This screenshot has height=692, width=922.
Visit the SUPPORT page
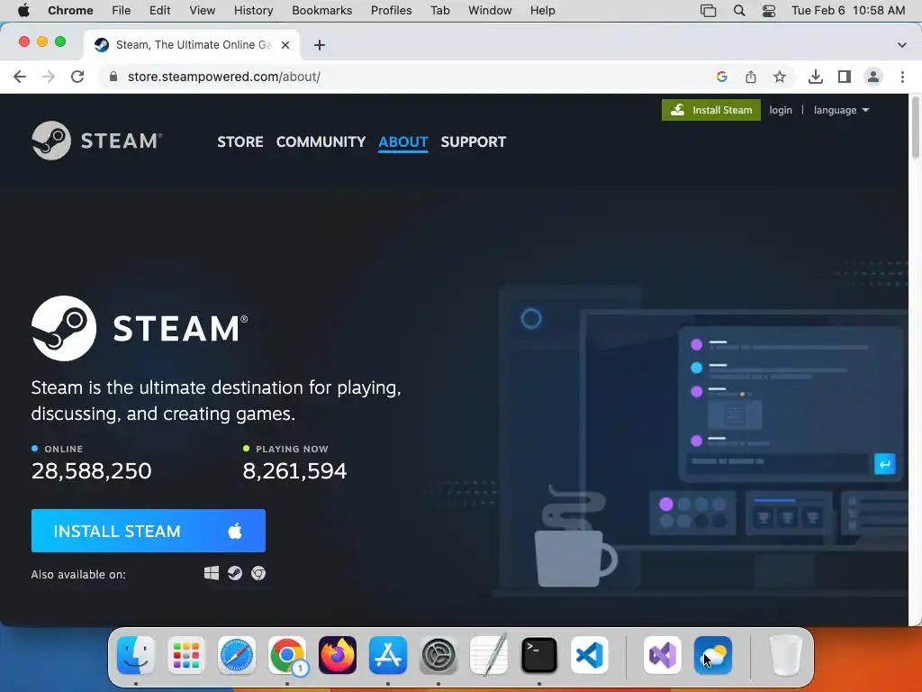[x=474, y=141]
